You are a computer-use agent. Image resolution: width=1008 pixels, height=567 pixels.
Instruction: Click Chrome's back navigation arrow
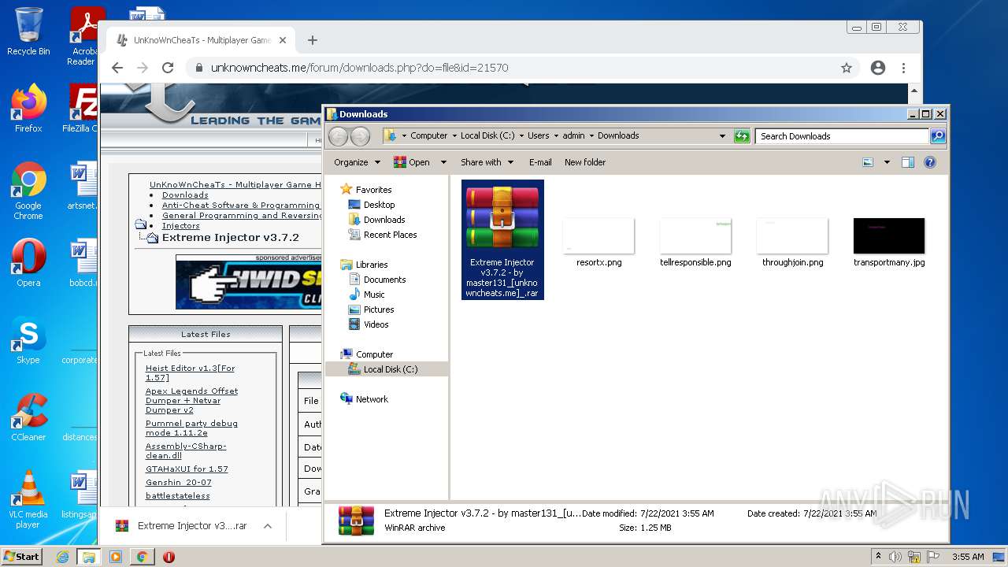117,68
